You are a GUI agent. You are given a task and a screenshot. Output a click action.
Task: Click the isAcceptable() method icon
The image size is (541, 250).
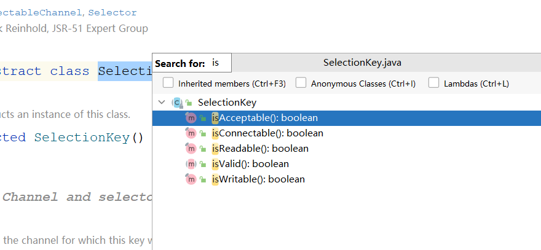(191, 118)
